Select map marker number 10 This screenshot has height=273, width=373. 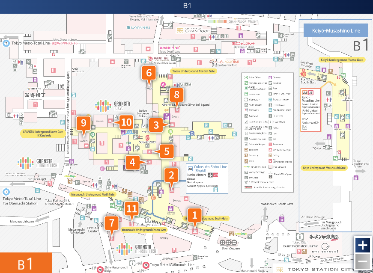pyautogui.click(x=126, y=122)
